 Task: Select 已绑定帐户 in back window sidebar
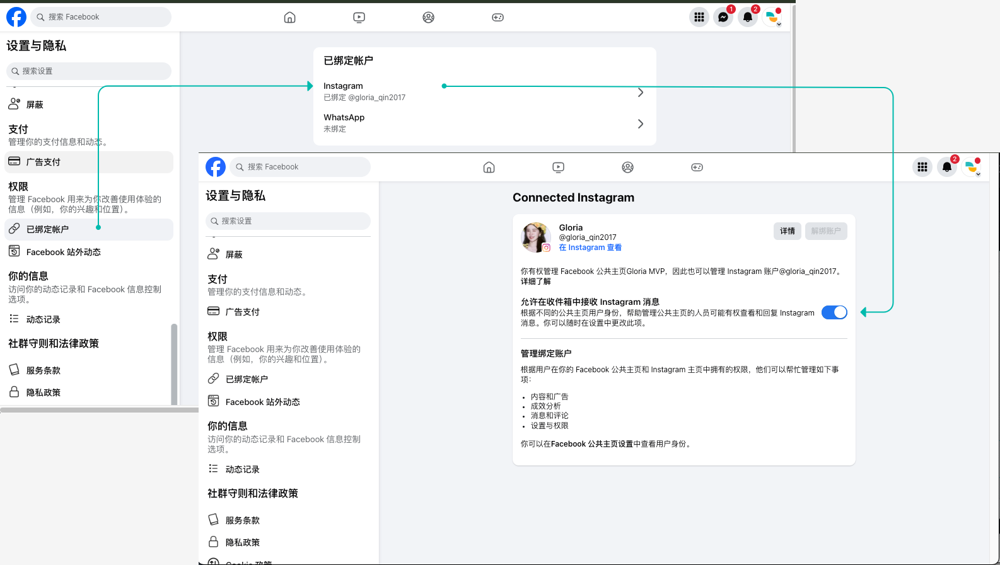(89, 229)
